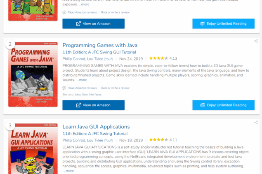Share the Learn Java GUI Applications entry

point(256,123)
